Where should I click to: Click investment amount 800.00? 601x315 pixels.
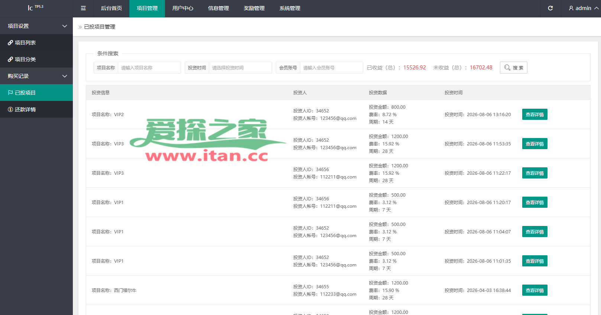pyautogui.click(x=398, y=107)
